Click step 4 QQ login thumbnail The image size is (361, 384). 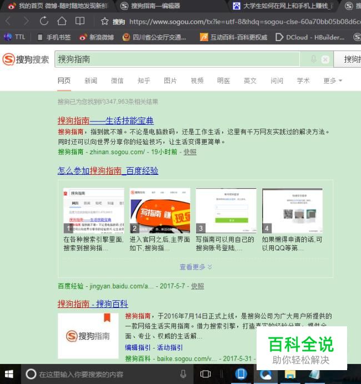click(292, 211)
